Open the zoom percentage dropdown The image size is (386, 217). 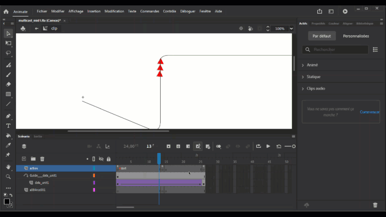(x=291, y=29)
